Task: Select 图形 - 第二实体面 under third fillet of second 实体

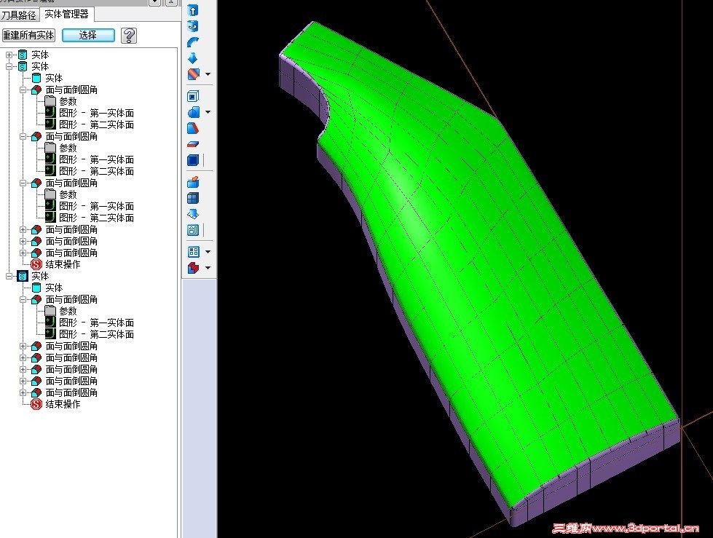Action: point(96,218)
